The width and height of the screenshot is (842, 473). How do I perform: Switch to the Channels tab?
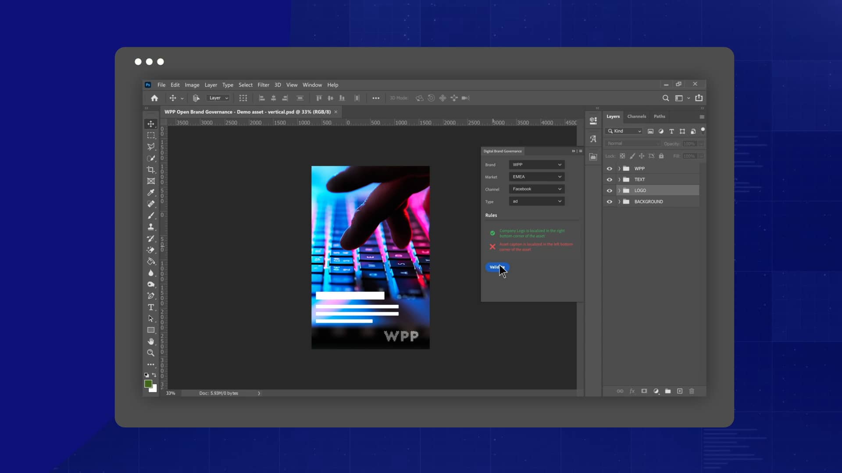click(636, 116)
